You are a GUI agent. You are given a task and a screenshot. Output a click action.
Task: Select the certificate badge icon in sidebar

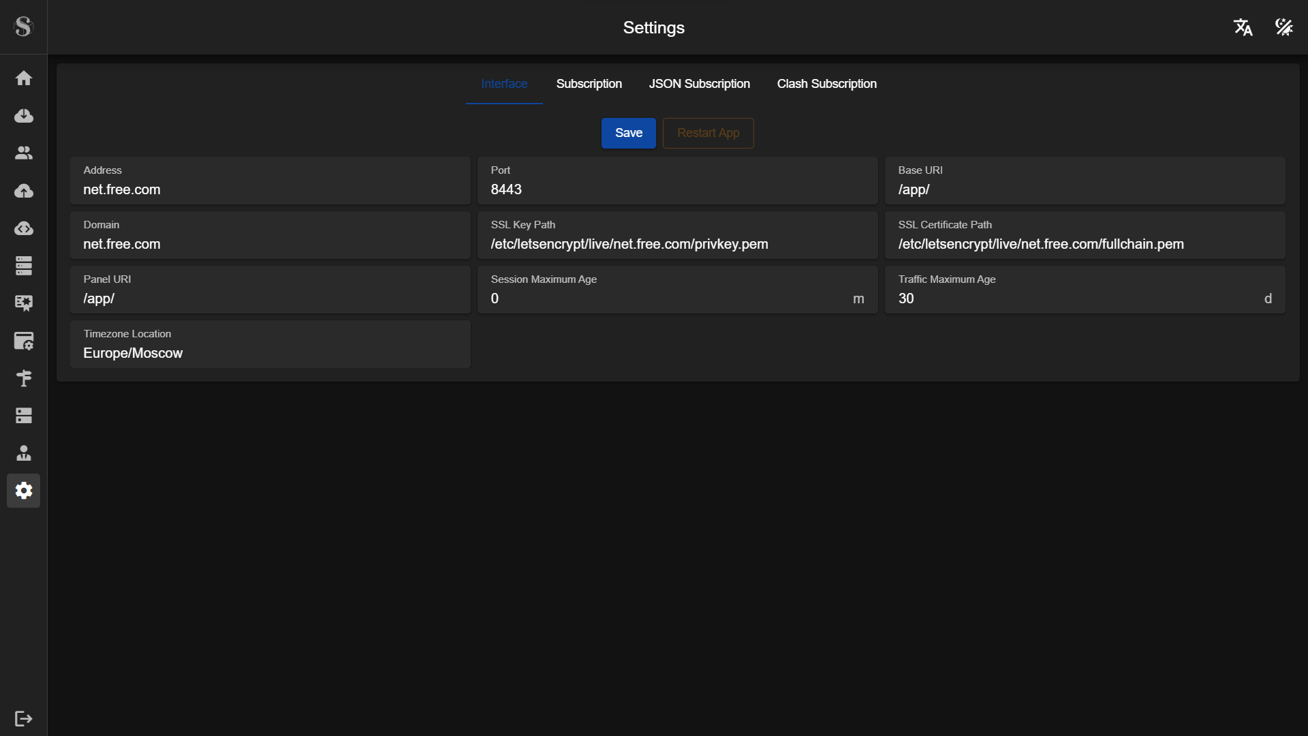(24, 303)
